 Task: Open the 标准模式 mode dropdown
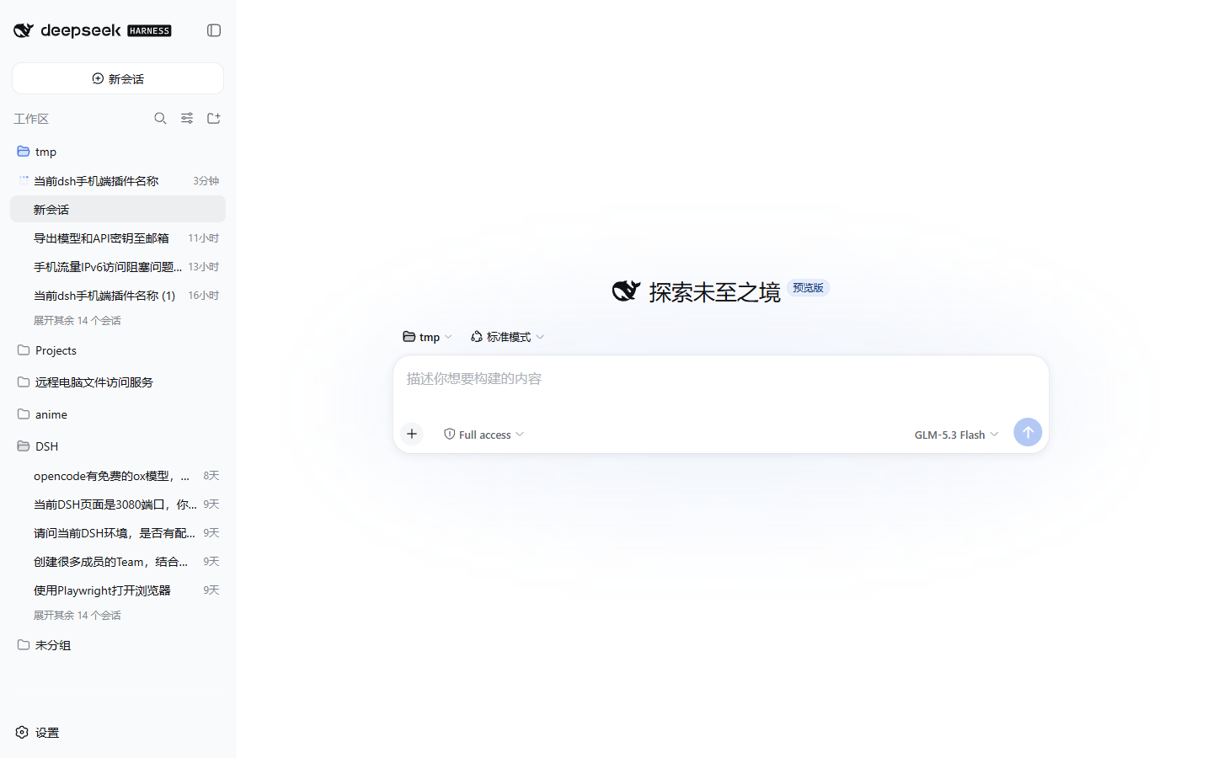(507, 337)
